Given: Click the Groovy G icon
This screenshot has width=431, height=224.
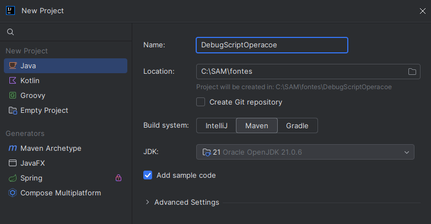Looking at the screenshot, I should [x=13, y=95].
